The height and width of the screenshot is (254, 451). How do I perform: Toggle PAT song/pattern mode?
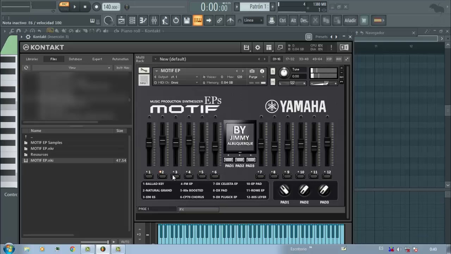pyautogui.click(x=64, y=4)
